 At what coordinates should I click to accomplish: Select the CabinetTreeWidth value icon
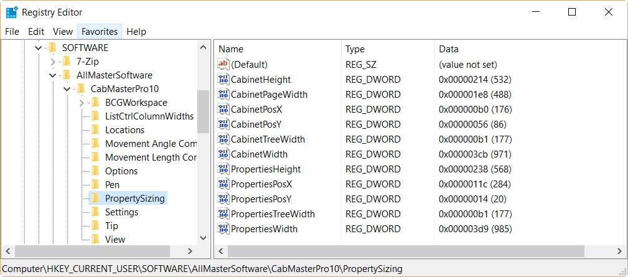(x=223, y=139)
